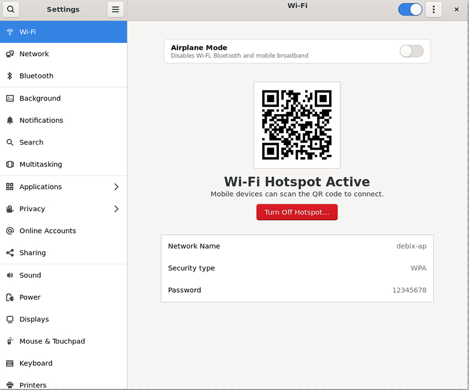Click the Sound speaker icon

pos(10,275)
